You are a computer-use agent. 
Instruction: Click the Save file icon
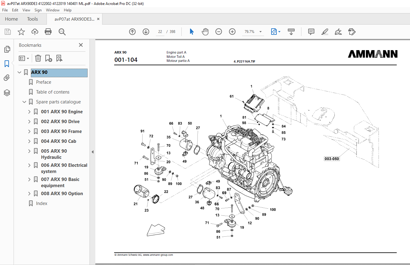[x=8, y=32]
